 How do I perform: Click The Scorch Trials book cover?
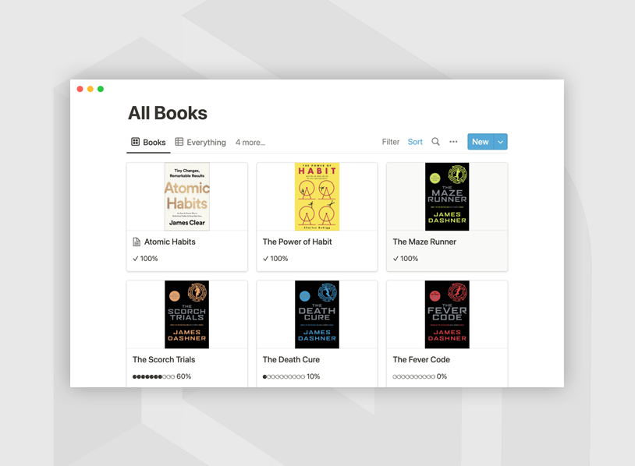coord(187,314)
